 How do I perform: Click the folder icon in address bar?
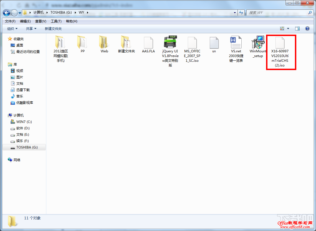pyautogui.click(x=25, y=12)
